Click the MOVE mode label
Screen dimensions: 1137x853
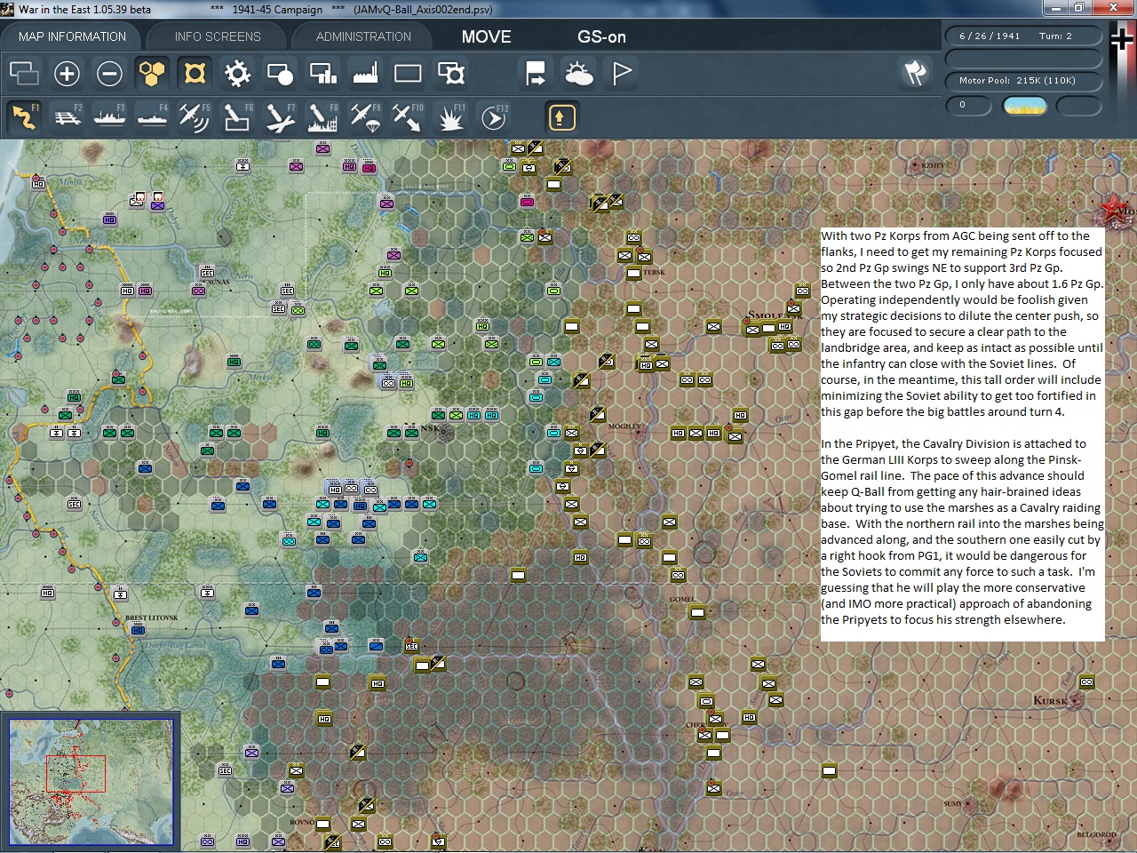[x=486, y=36]
